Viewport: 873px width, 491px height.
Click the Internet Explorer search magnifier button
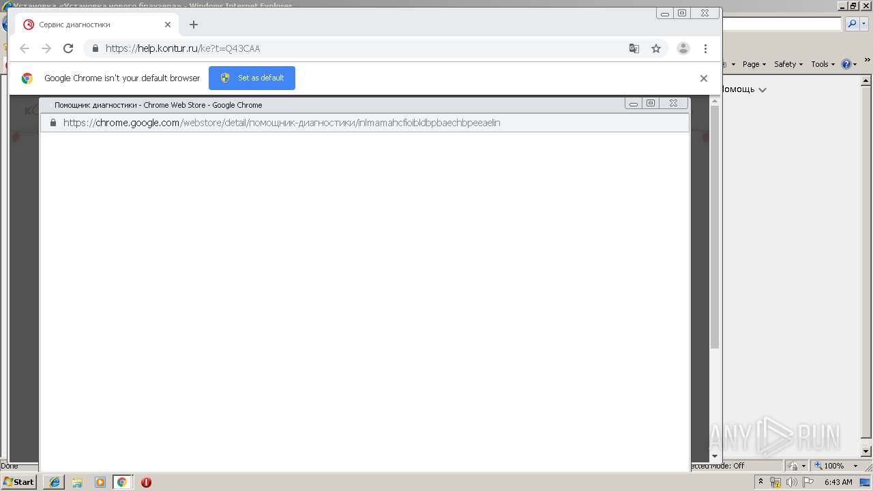852,24
